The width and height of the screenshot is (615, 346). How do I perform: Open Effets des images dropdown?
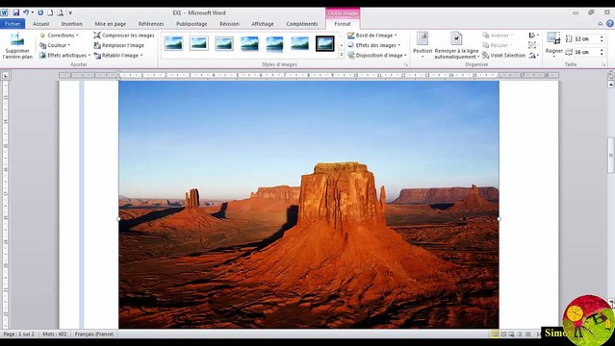[374, 45]
